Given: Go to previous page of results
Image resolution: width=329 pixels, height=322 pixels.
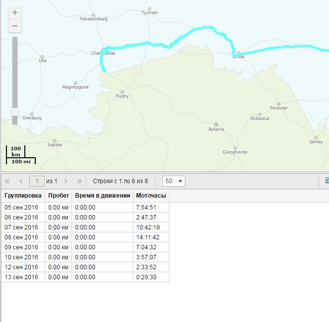Looking at the screenshot, I should pos(21,181).
